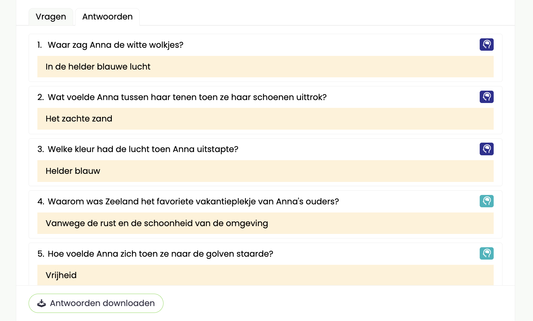533x321 pixels.
Task: Select the Antwoorden tab
Action: [107, 17]
